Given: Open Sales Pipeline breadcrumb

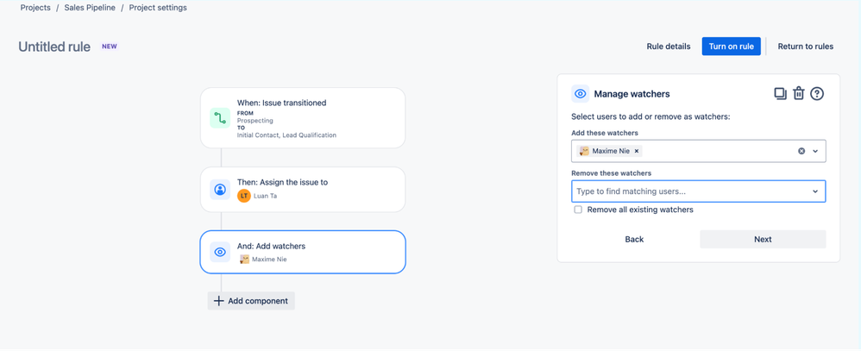Looking at the screenshot, I should click(91, 9).
